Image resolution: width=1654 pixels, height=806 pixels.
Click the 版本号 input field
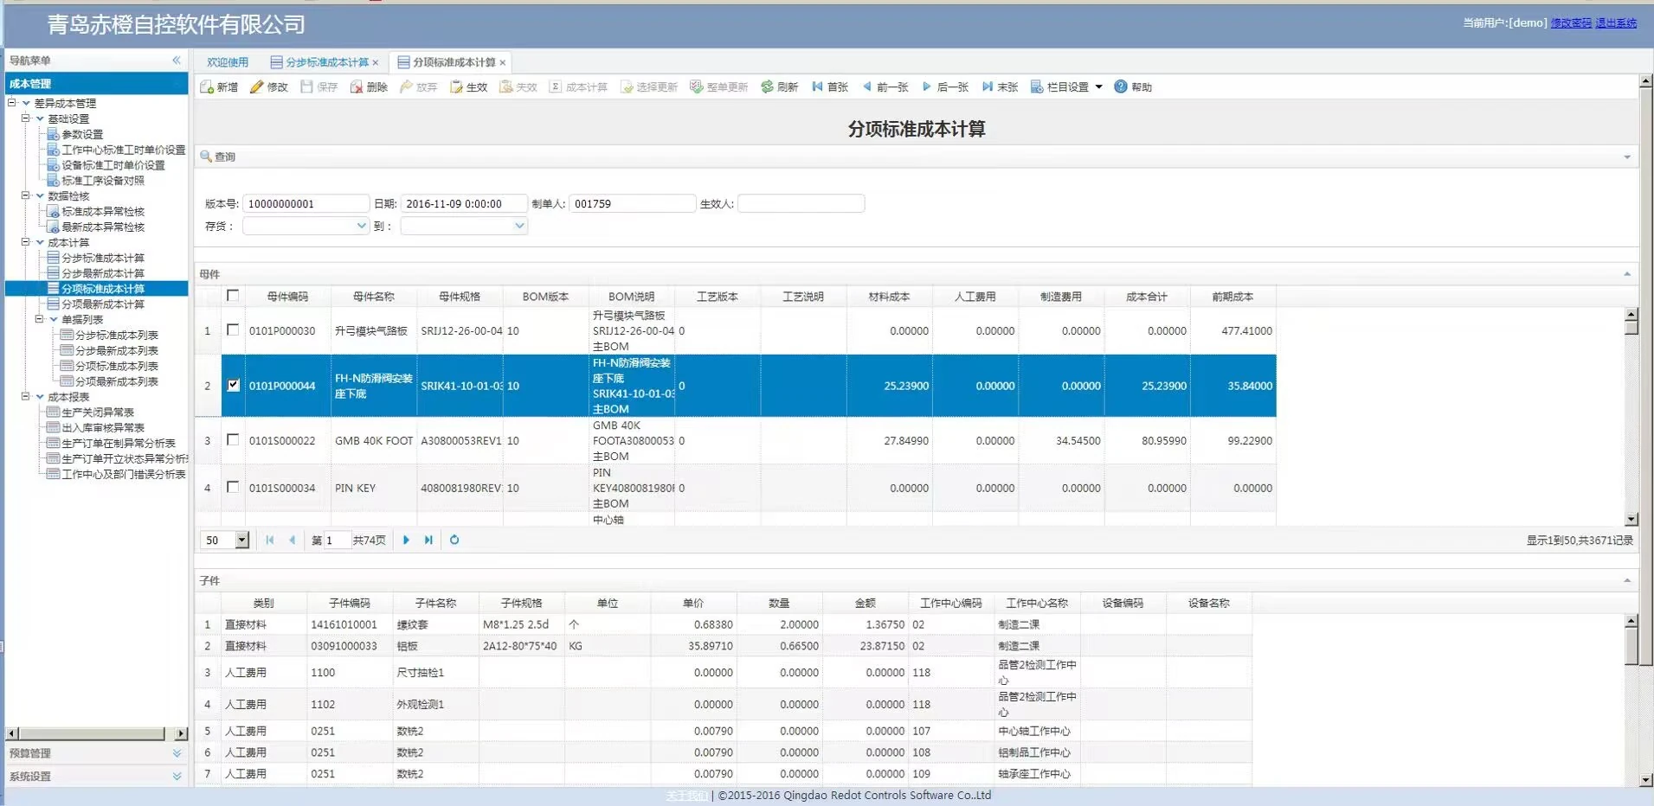[306, 203]
